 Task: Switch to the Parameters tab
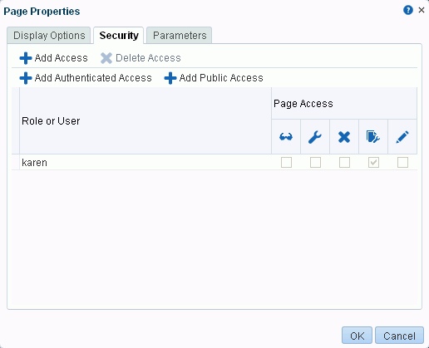pyautogui.click(x=180, y=36)
